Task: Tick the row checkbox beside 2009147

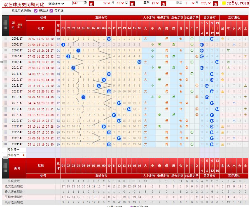Action: click(x=6, y=62)
